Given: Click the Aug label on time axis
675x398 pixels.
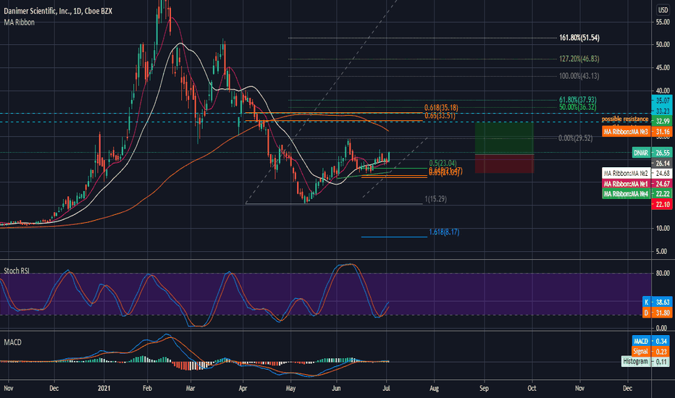Looking at the screenshot, I should point(434,388).
